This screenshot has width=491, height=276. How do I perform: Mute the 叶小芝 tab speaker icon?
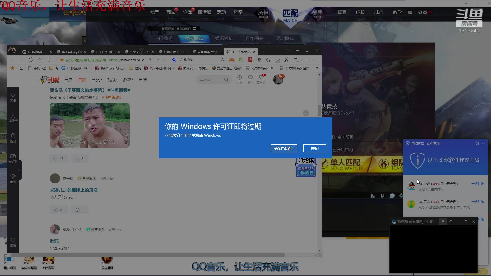click(148, 52)
